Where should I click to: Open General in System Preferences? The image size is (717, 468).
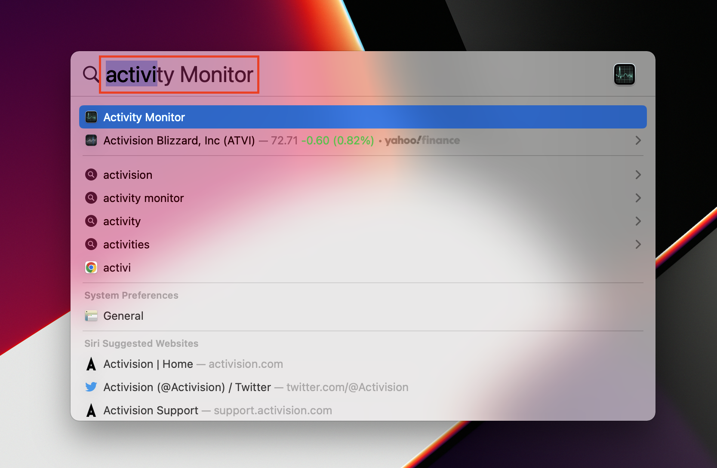pos(363,316)
